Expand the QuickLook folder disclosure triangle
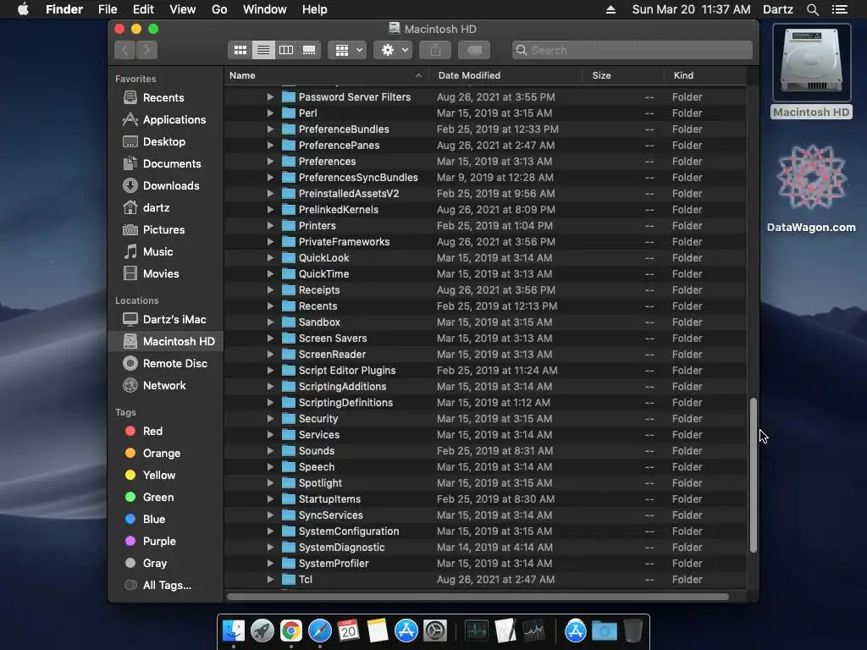867x650 pixels. (x=270, y=258)
